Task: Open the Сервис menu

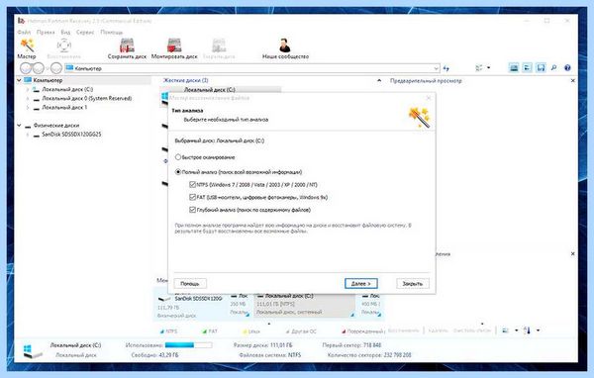Action: [85, 33]
